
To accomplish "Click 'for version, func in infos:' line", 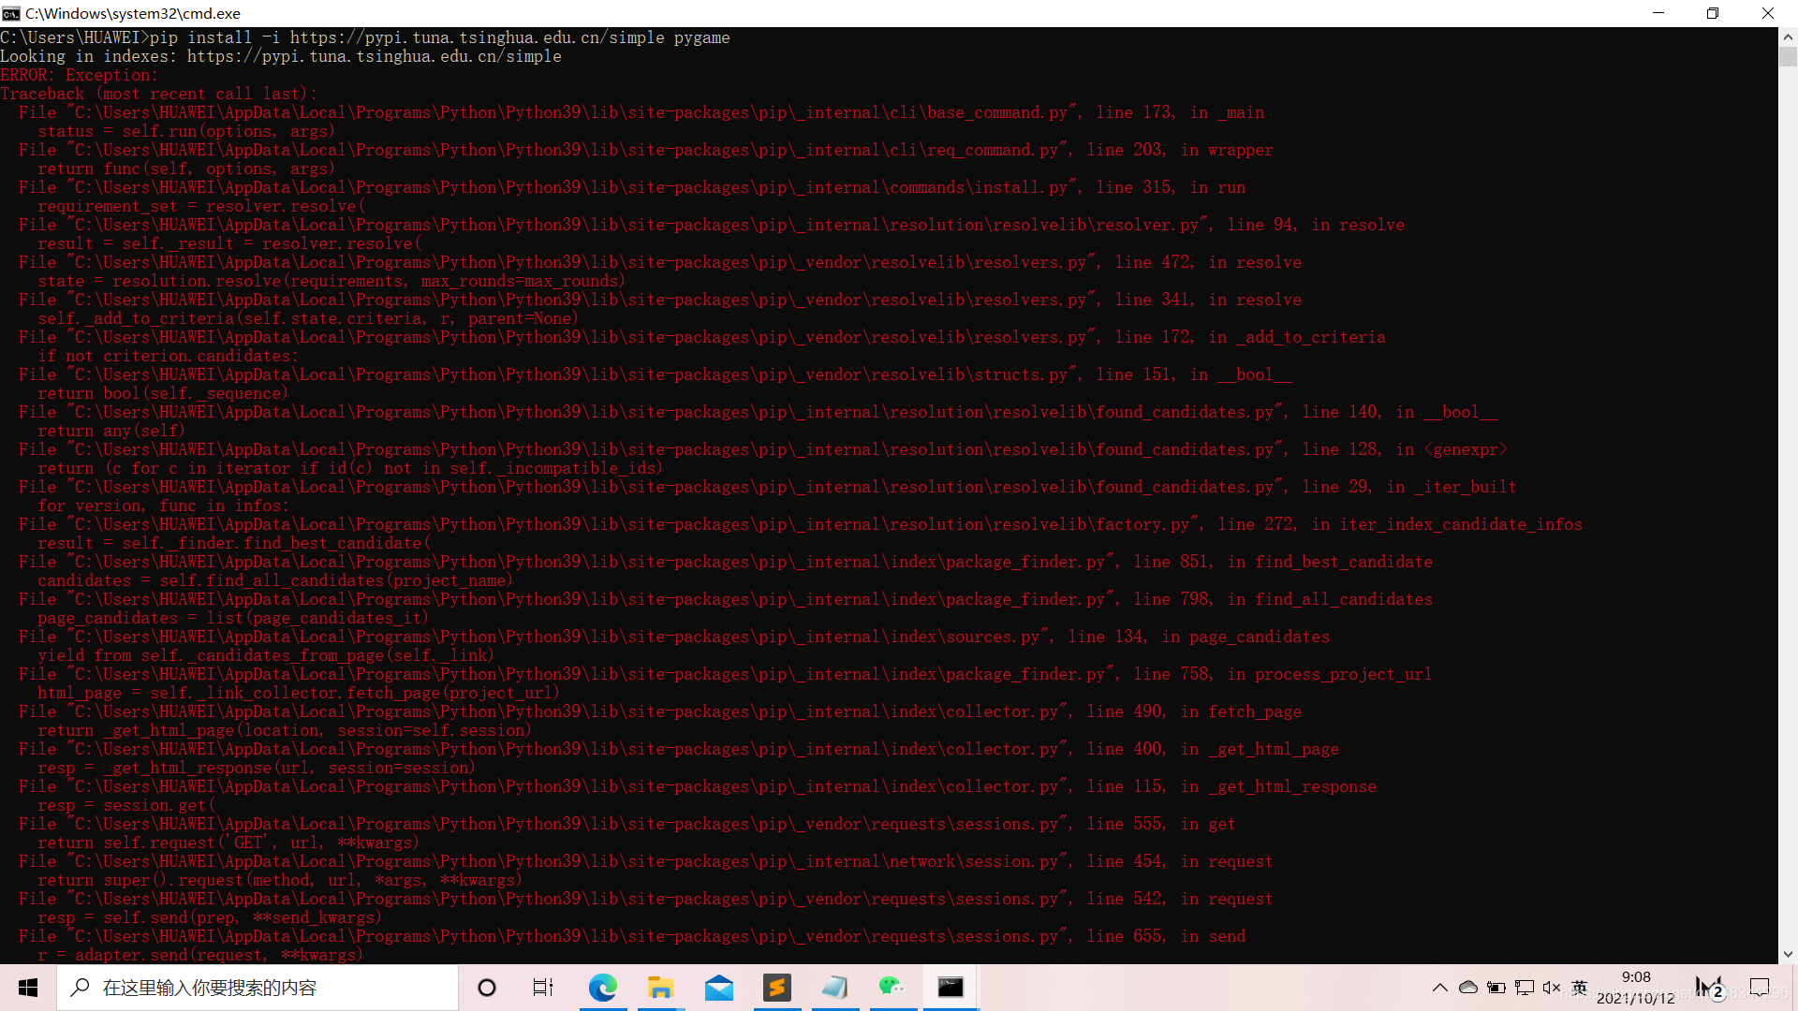I will tap(164, 505).
